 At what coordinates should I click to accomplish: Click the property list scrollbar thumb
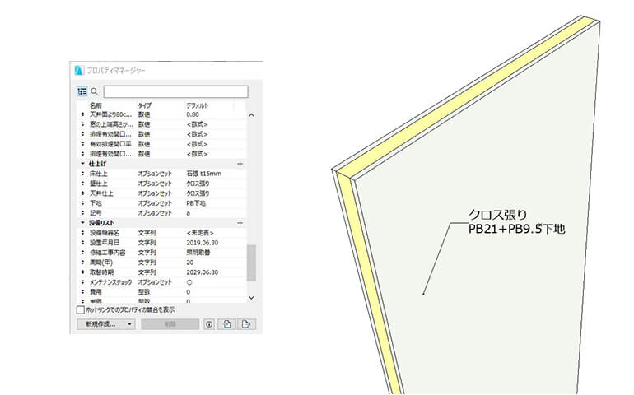click(251, 262)
